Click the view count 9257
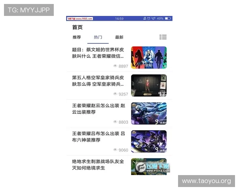The width and height of the screenshot is (239, 191). 123,94
